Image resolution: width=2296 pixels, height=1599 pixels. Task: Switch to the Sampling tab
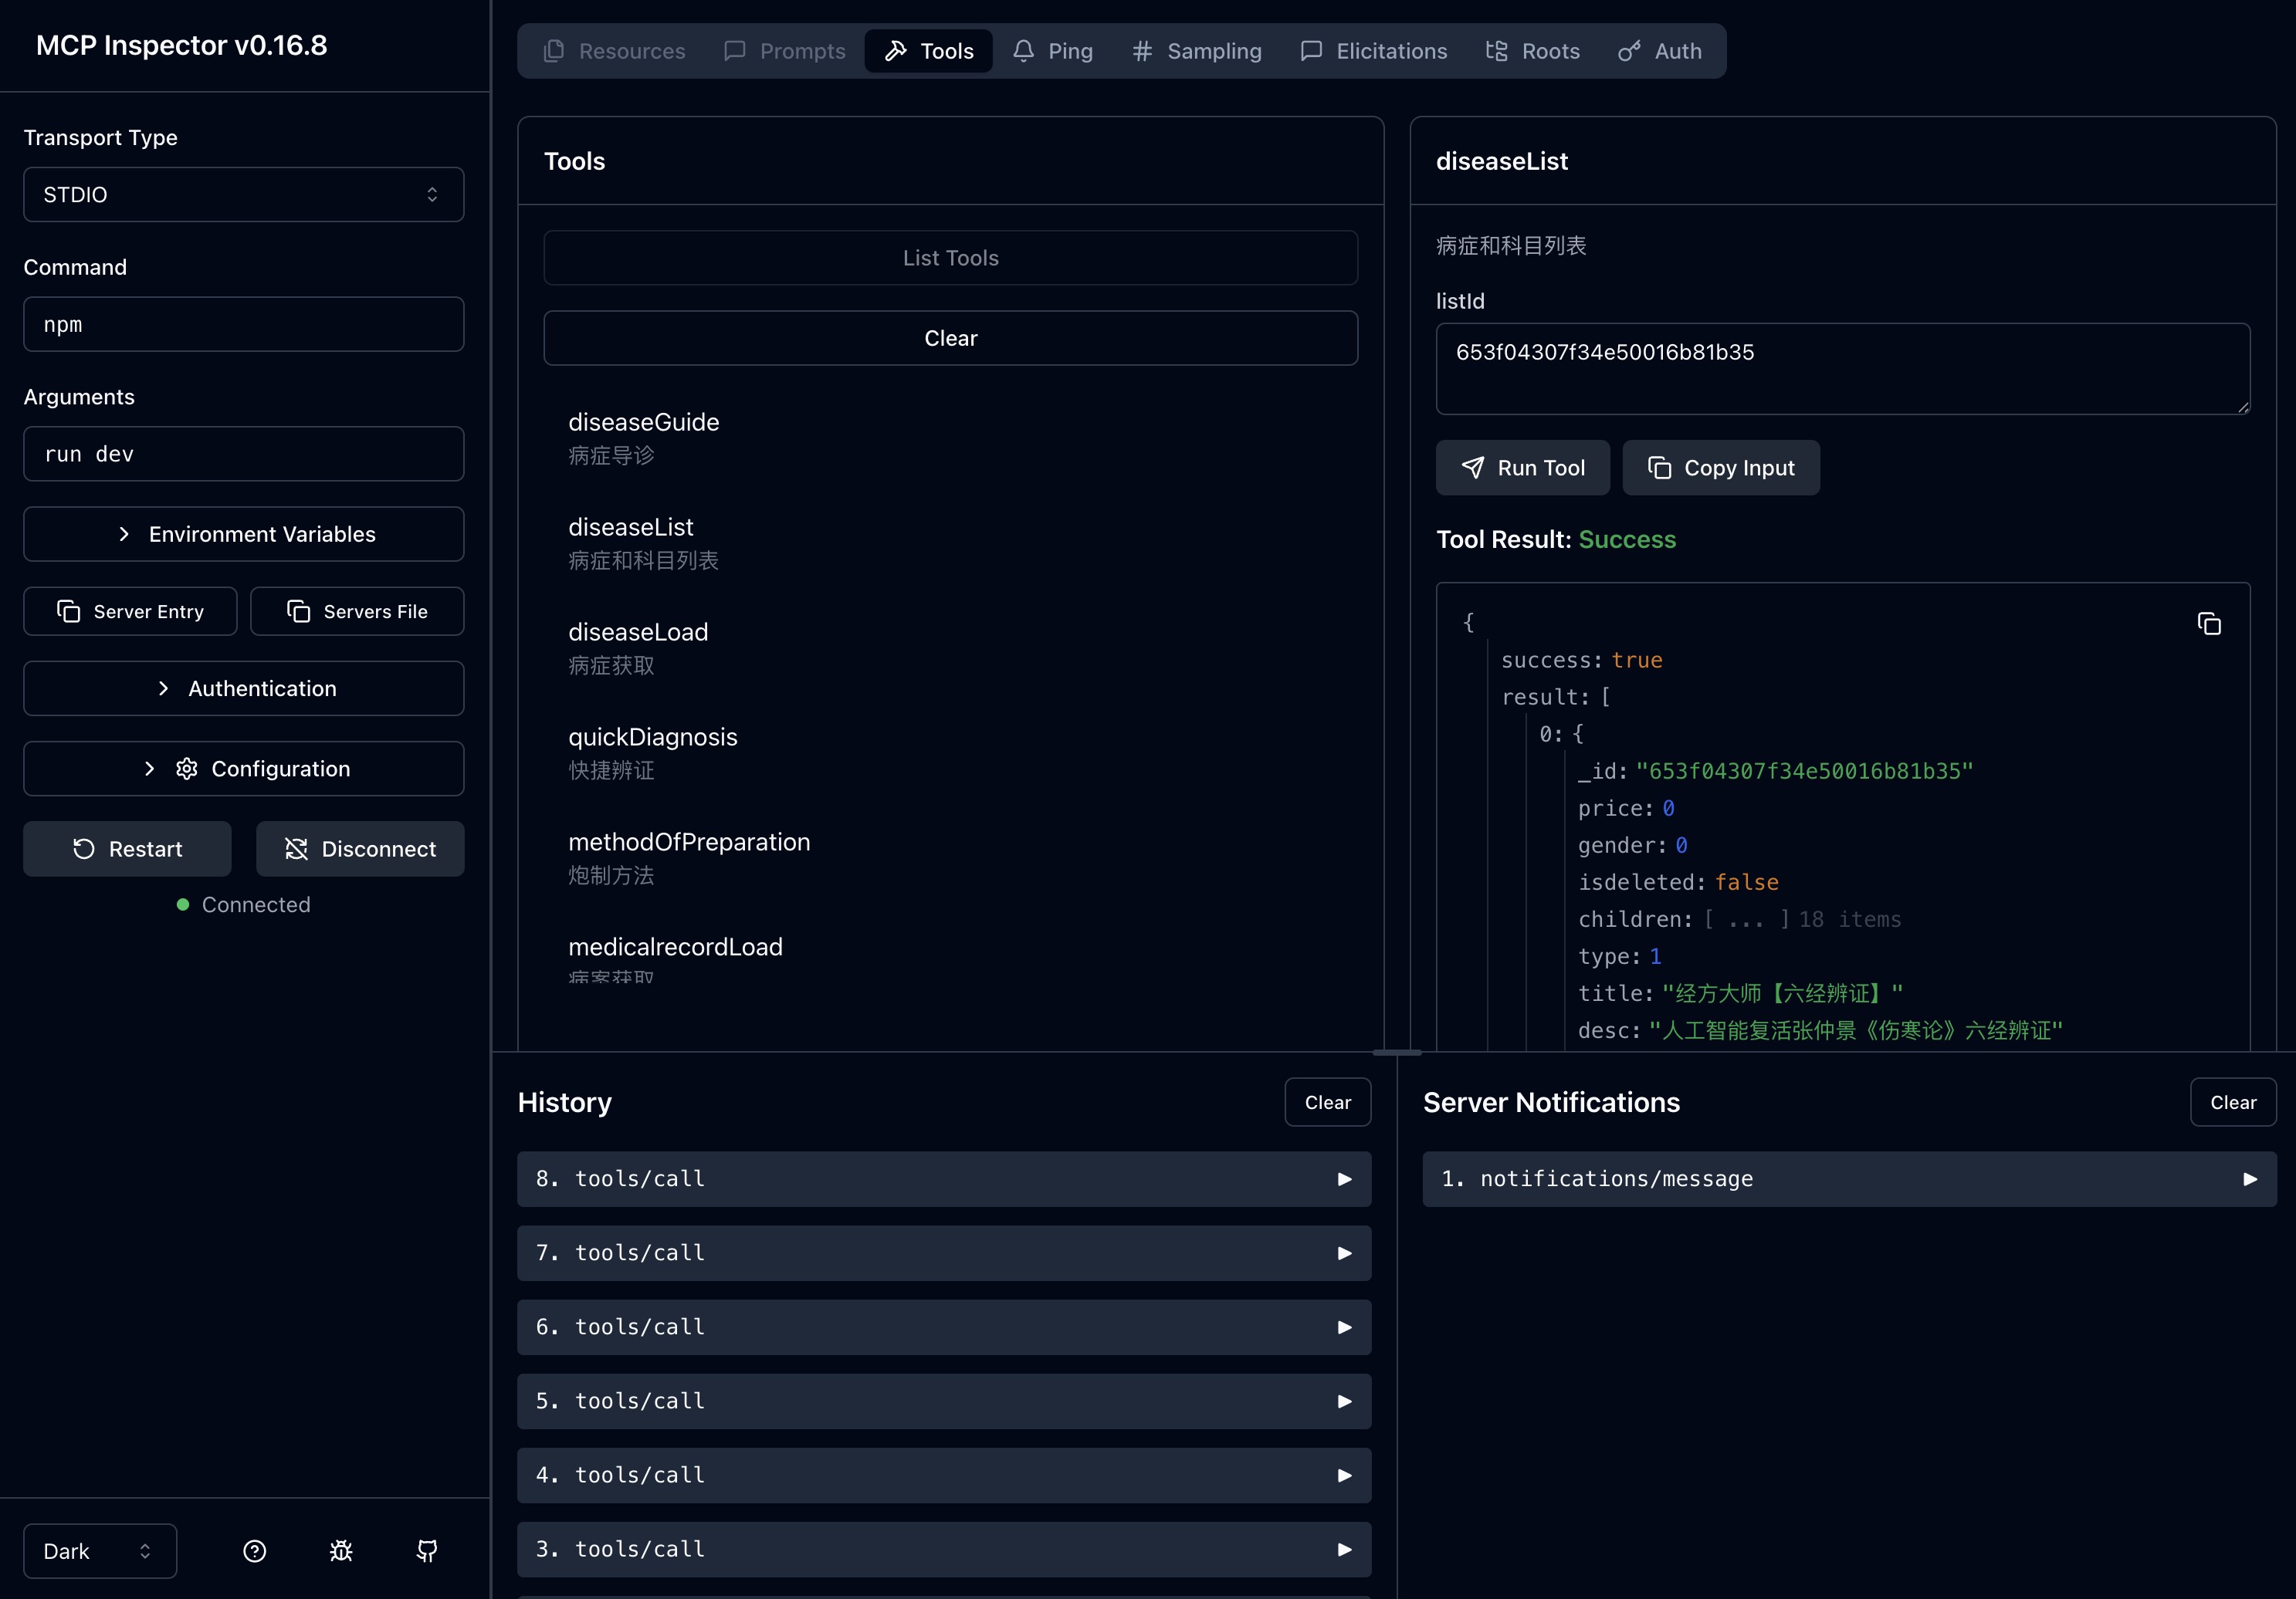1196,51
